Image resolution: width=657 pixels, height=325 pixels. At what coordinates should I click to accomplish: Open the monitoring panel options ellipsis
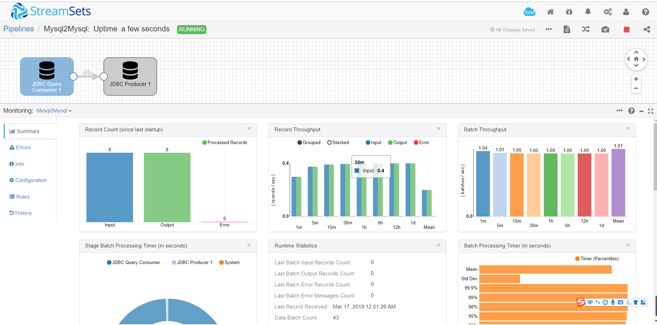coord(619,111)
